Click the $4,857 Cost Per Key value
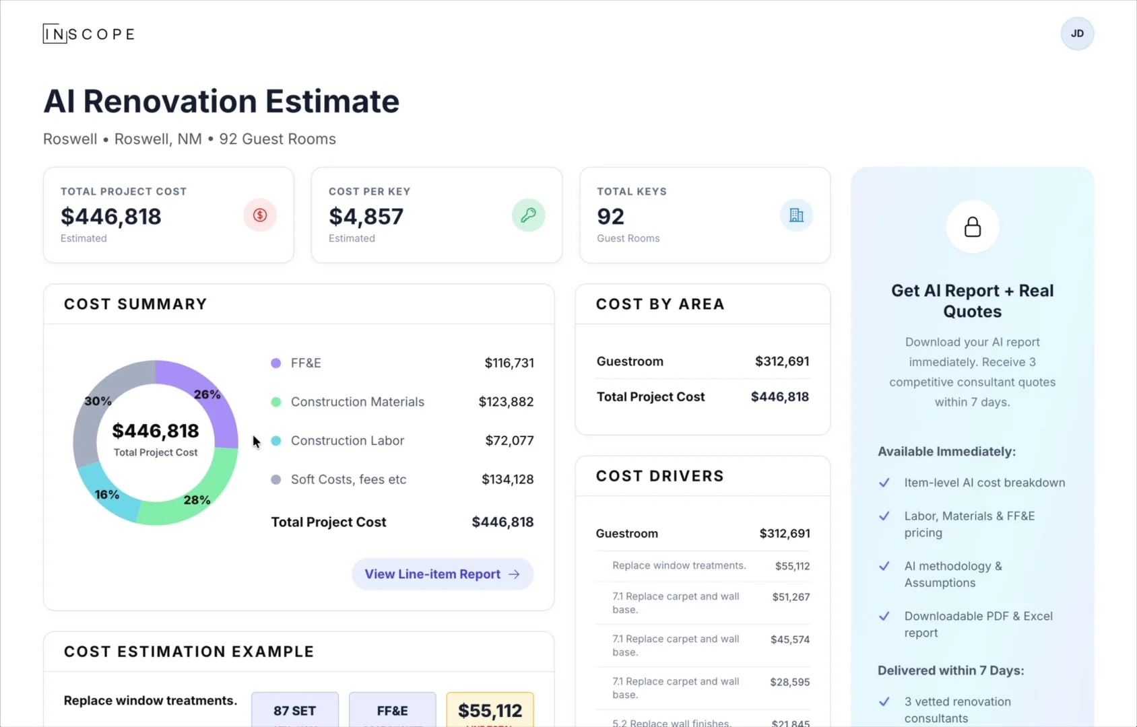Screen dimensions: 1137x727 tap(366, 216)
